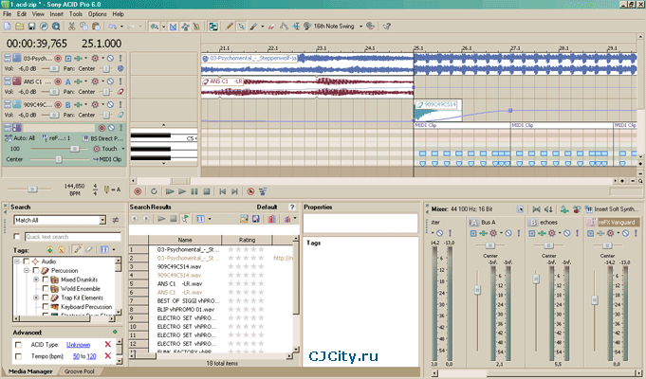The width and height of the screenshot is (646, 379).
Task: Click the tempo 120 link
Action: (91, 356)
